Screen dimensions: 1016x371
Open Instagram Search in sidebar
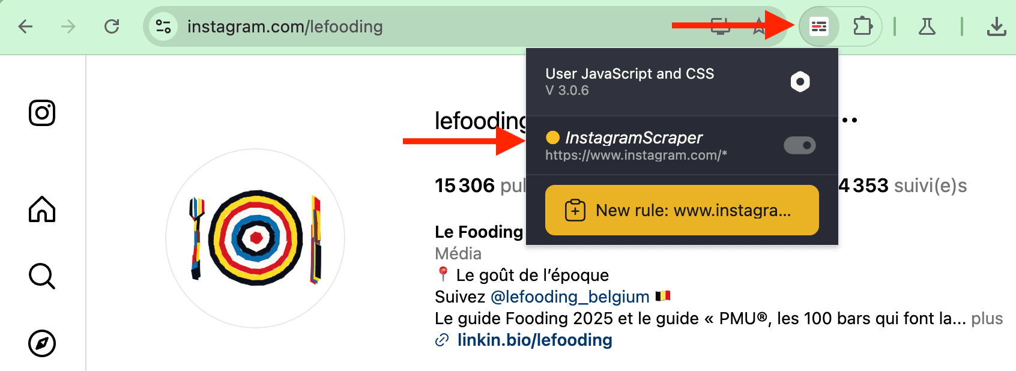tap(42, 276)
